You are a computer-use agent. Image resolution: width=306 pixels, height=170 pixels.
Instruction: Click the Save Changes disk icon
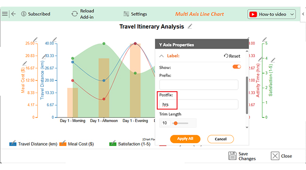tap(232, 156)
